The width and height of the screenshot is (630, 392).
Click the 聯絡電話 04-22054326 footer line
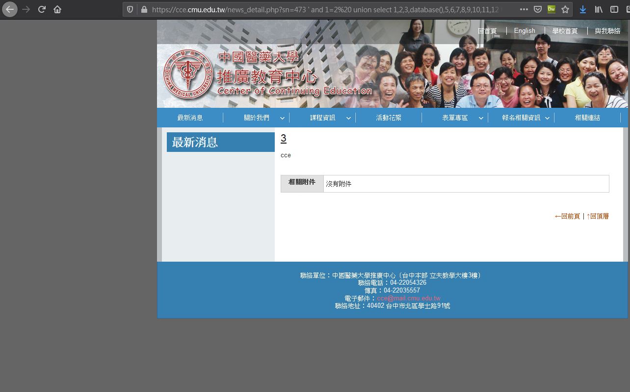click(x=392, y=283)
